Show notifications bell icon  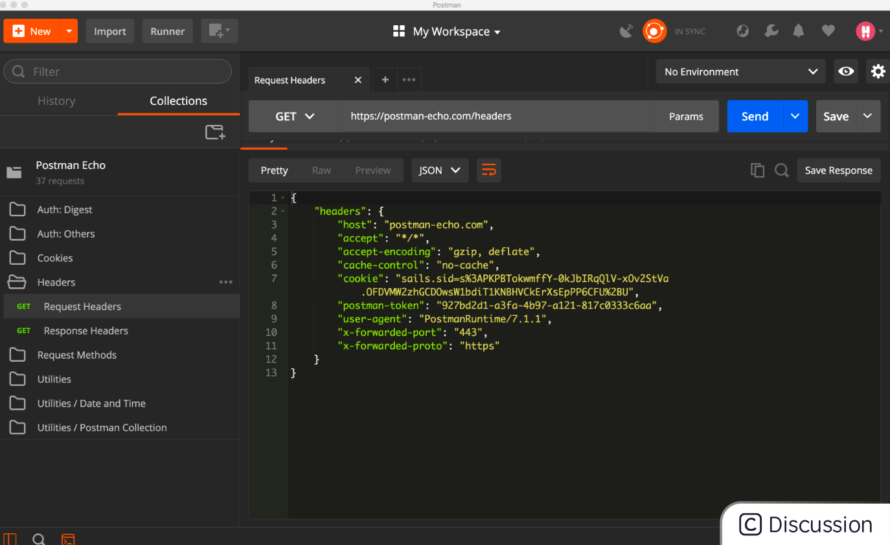[x=799, y=31]
